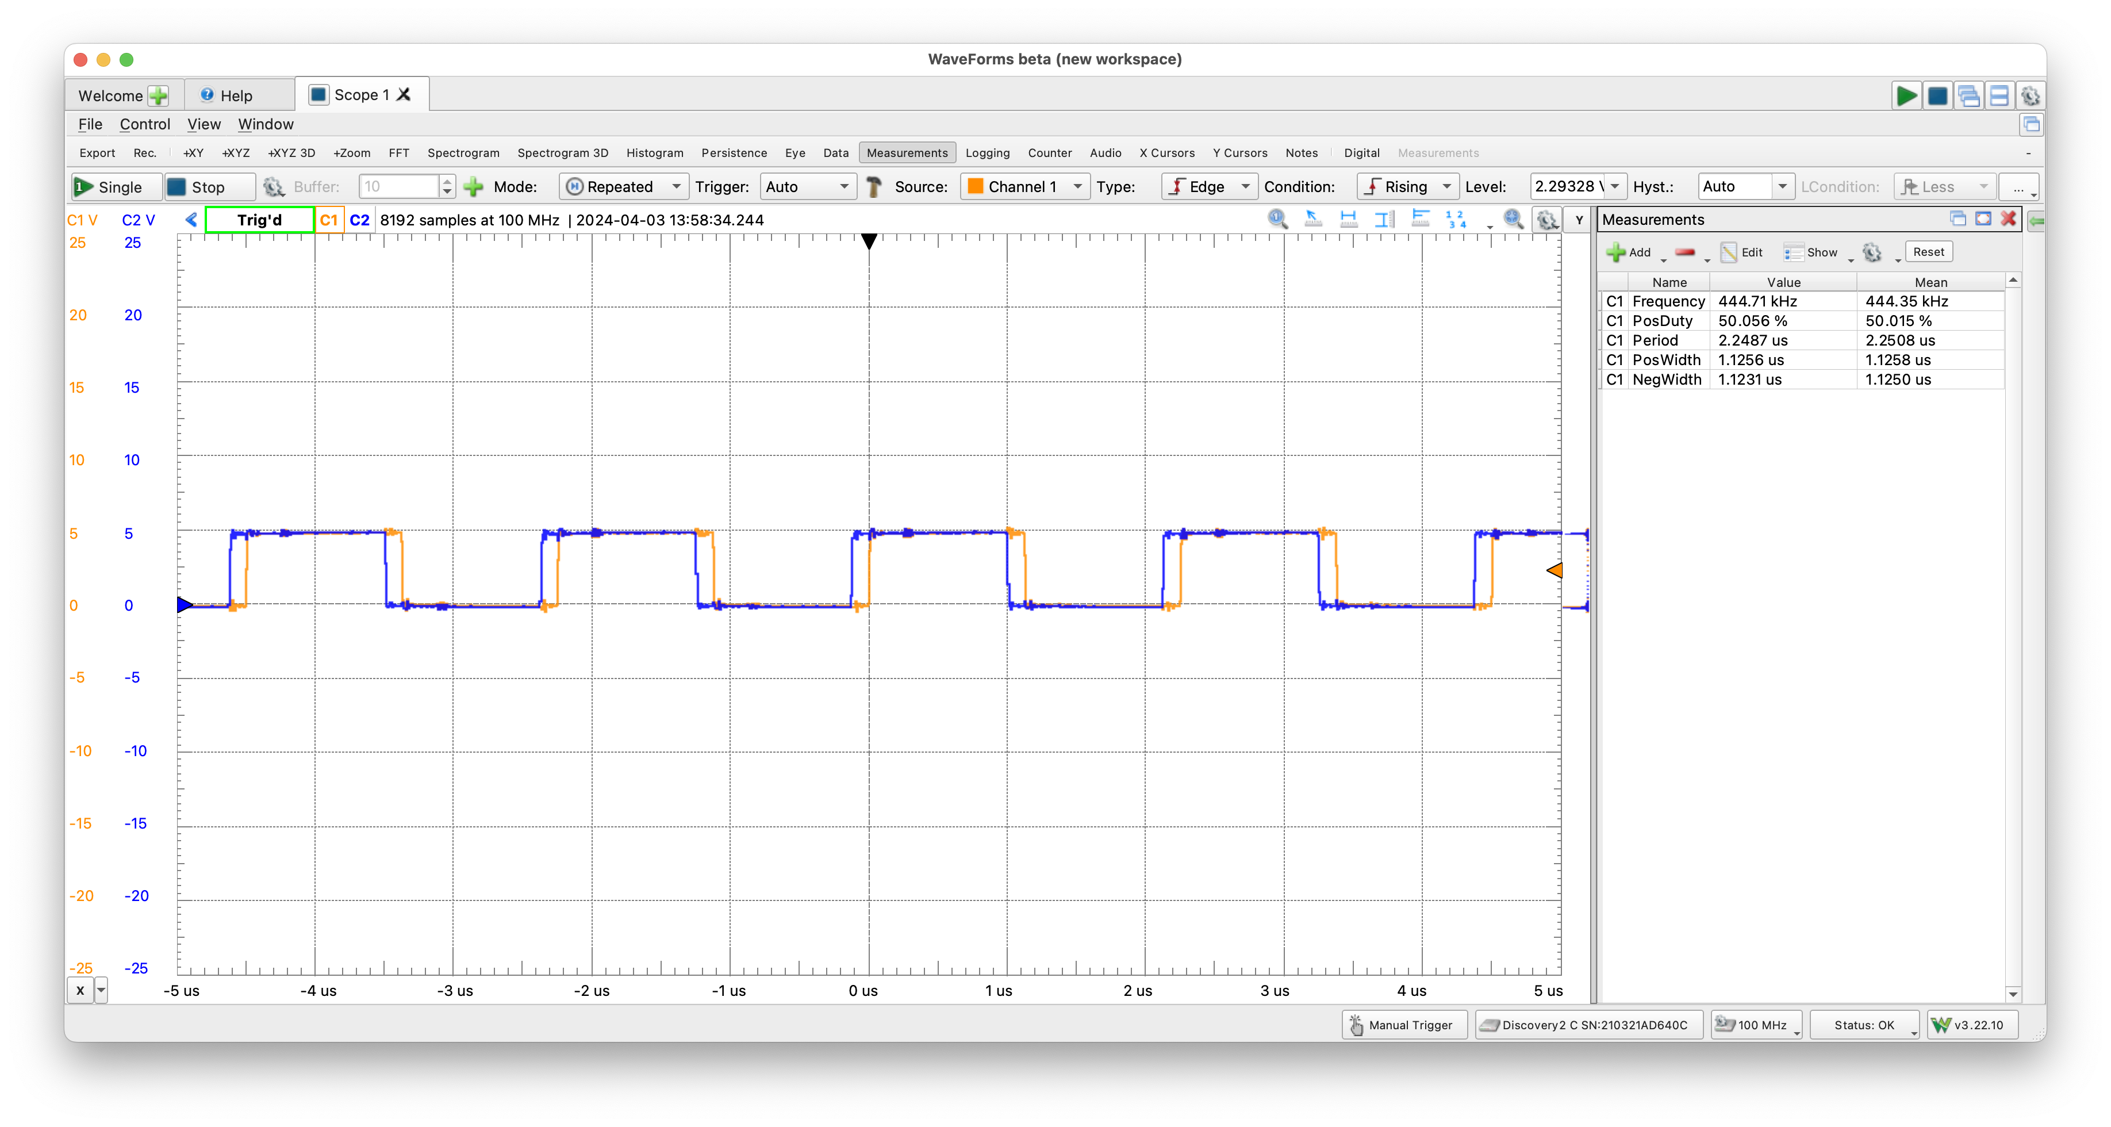
Task: Click the tile windows icon in top bar
Action: (x=1999, y=96)
